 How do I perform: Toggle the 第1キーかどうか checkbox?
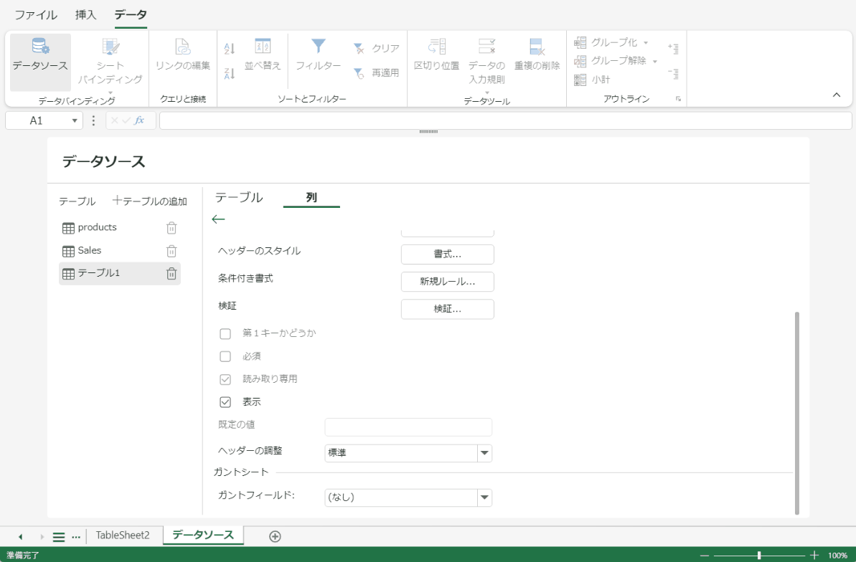click(225, 333)
